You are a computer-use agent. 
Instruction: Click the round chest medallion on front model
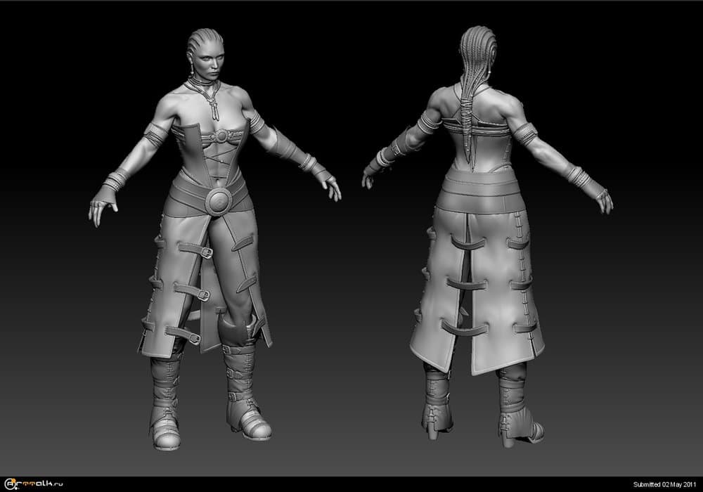[220, 136]
